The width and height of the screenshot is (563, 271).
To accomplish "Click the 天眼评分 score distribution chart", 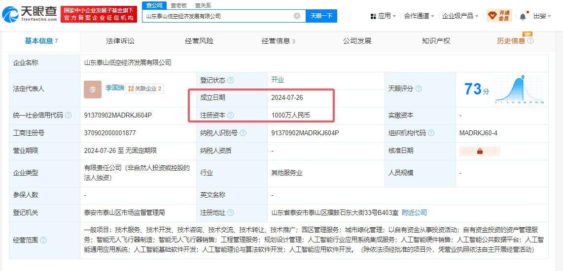I will click(x=520, y=90).
